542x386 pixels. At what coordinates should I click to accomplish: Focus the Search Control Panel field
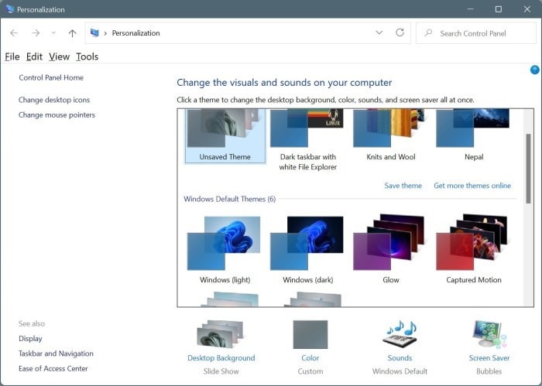476,33
